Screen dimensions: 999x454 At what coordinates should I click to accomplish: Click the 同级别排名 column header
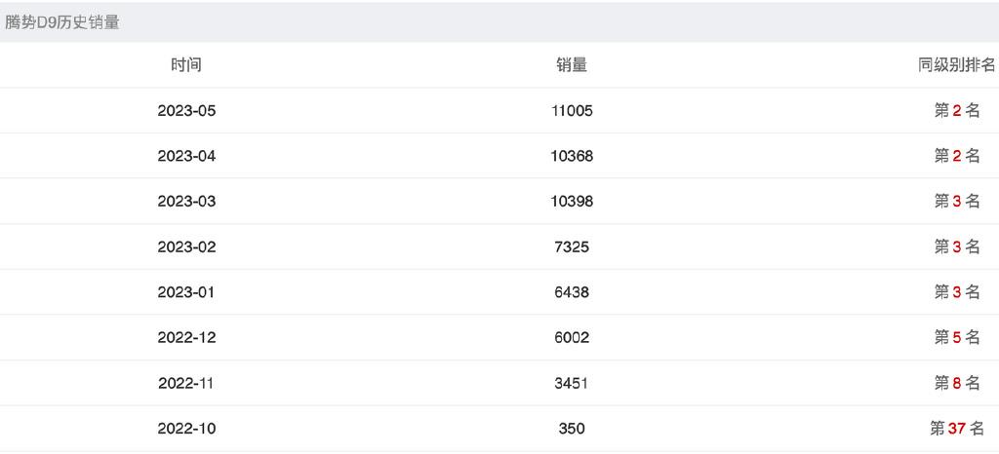(956, 65)
